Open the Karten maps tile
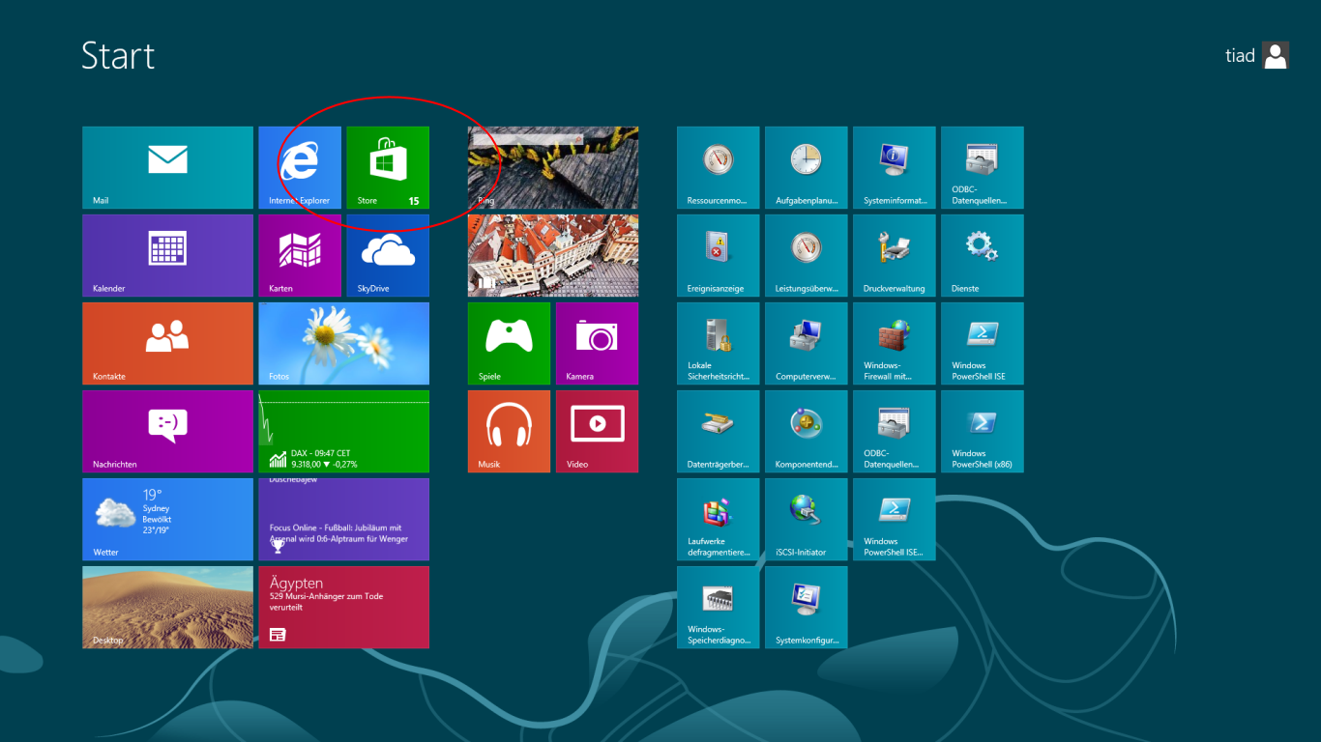1321x742 pixels. coord(300,255)
